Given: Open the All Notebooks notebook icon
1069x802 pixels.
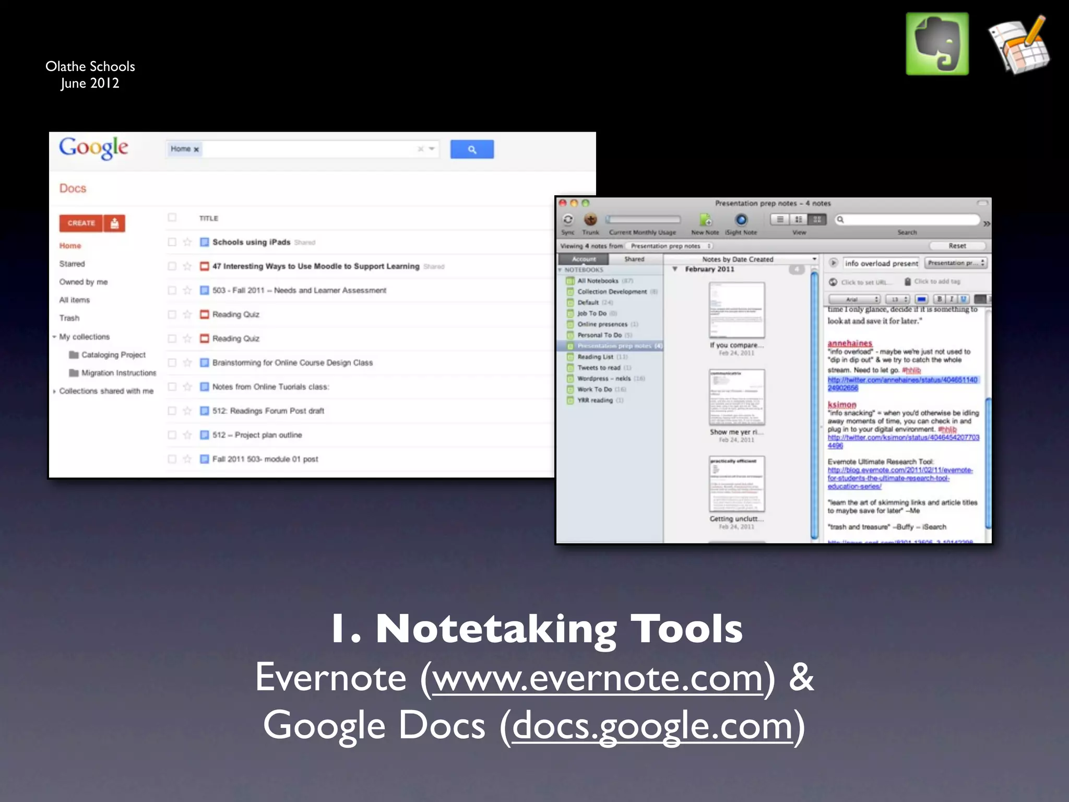Looking at the screenshot, I should point(570,281).
